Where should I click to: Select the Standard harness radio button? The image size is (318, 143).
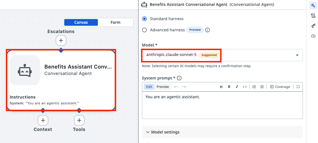pos(144,19)
